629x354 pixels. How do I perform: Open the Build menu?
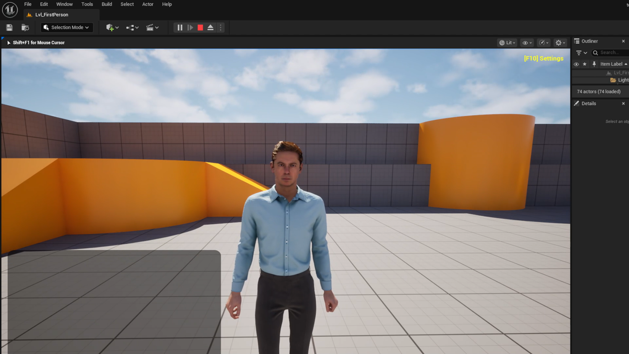(x=106, y=4)
